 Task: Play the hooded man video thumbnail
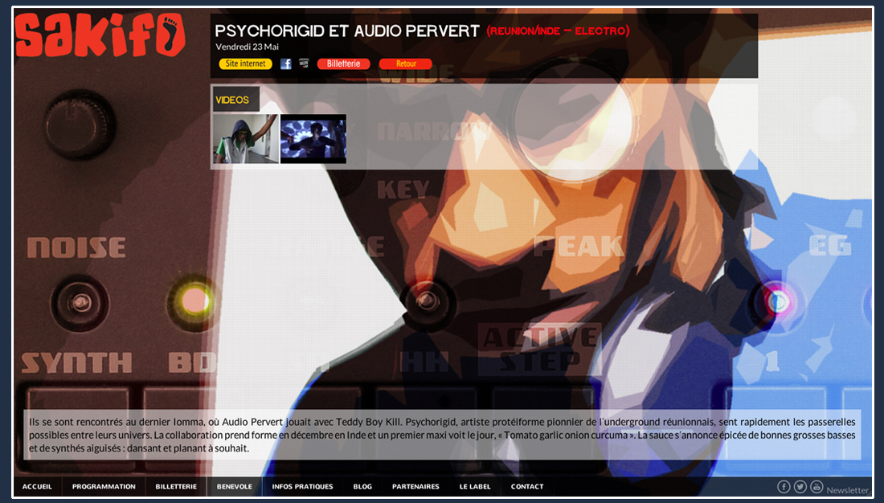[x=246, y=139]
